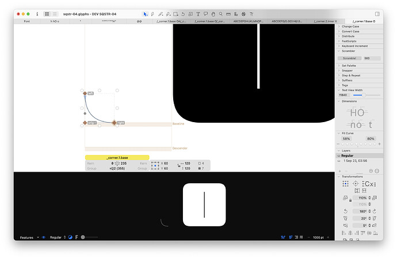Viewport: 397px width, 258px height.
Task: Toggle preview eye in bottom bar
Action: click(x=44, y=237)
